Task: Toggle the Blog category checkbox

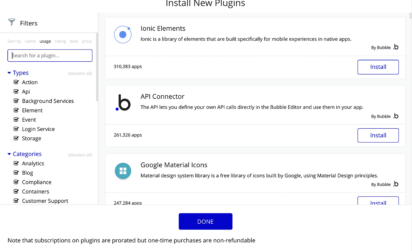Action: click(x=16, y=172)
